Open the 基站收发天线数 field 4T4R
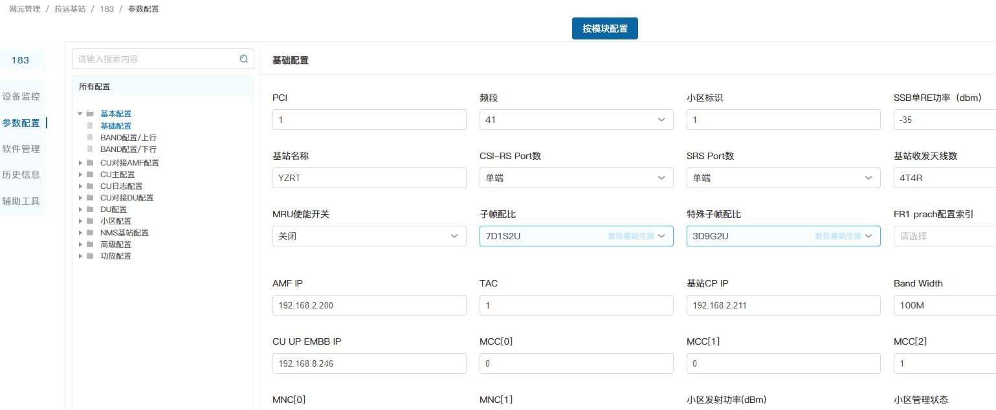 tap(945, 178)
